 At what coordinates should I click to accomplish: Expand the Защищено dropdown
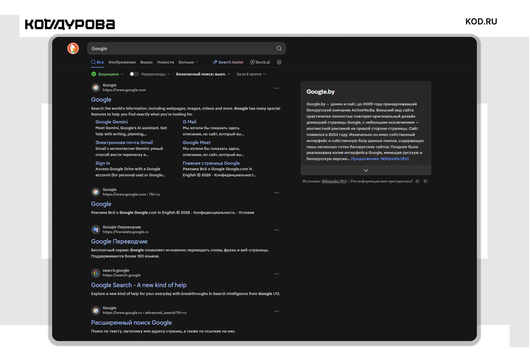coord(108,74)
